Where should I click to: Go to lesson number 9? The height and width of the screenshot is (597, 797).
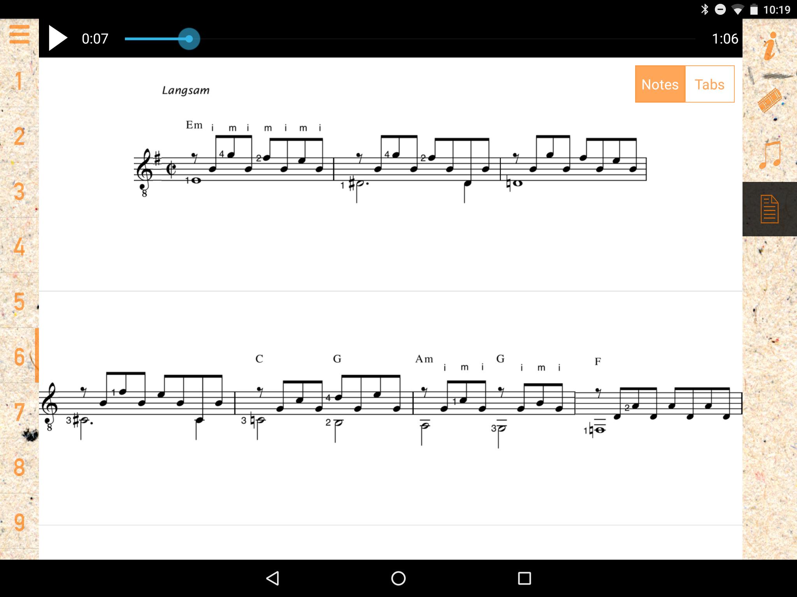pyautogui.click(x=19, y=522)
